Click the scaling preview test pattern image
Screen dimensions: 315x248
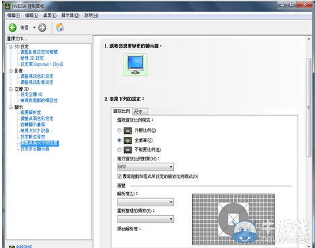click(x=233, y=219)
